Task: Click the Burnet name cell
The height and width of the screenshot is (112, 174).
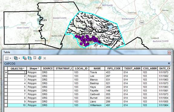Action: click(97, 98)
